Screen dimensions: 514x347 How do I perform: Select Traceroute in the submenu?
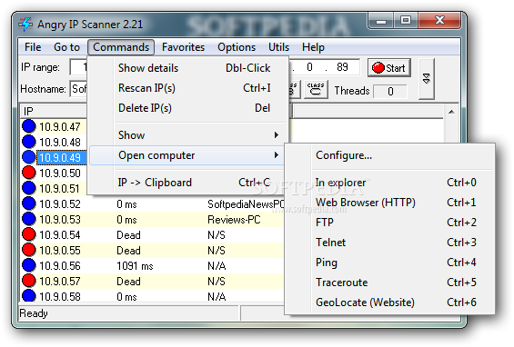(x=389, y=283)
